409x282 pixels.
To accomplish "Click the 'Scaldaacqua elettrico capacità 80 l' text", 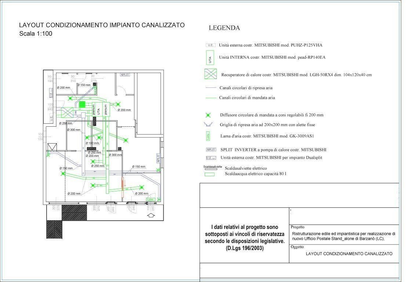I will point(256,174).
